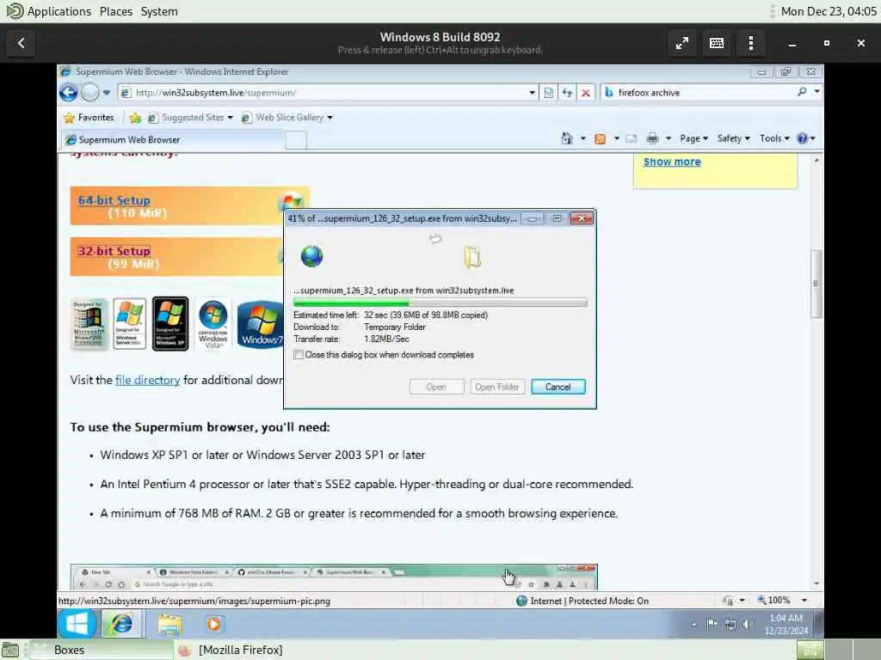Go back in the Boxes header bar
881x660 pixels.
pyautogui.click(x=21, y=43)
